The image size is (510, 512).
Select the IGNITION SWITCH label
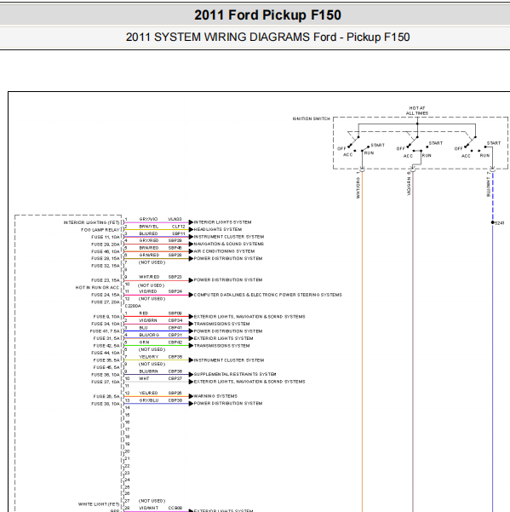click(x=312, y=119)
